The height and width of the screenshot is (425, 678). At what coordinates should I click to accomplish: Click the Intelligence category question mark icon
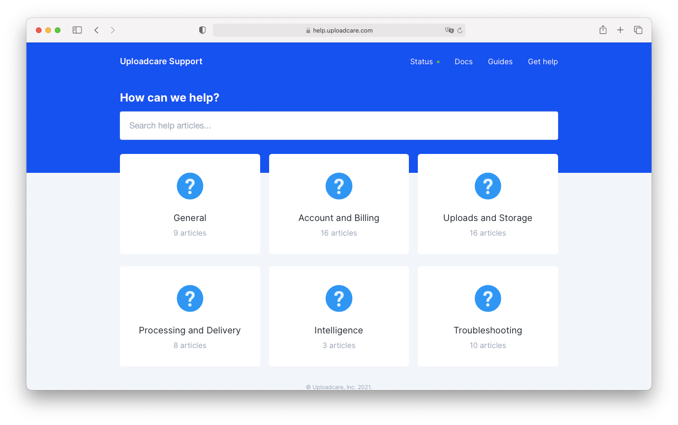tap(339, 298)
